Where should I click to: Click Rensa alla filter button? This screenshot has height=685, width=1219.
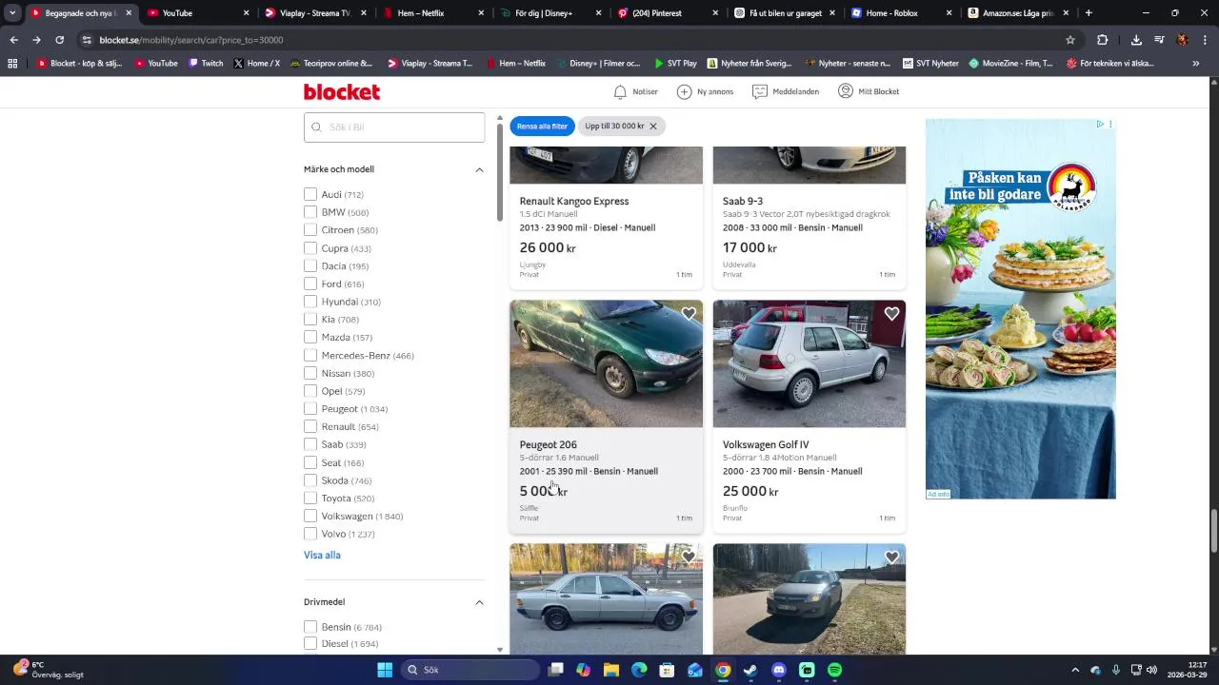pos(542,127)
